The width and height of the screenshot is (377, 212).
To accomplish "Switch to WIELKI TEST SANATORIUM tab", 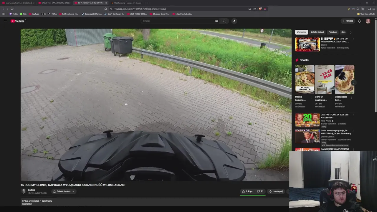I will [54, 3].
